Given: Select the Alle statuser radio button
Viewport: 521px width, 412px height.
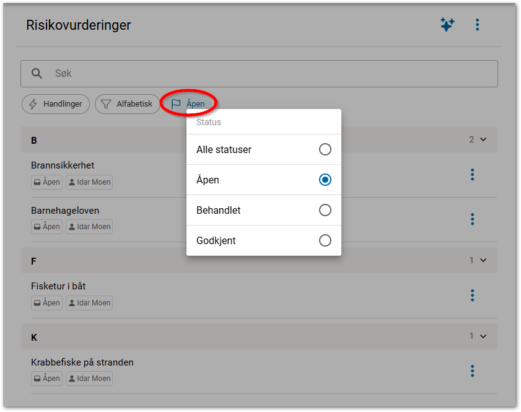Looking at the screenshot, I should (x=325, y=149).
